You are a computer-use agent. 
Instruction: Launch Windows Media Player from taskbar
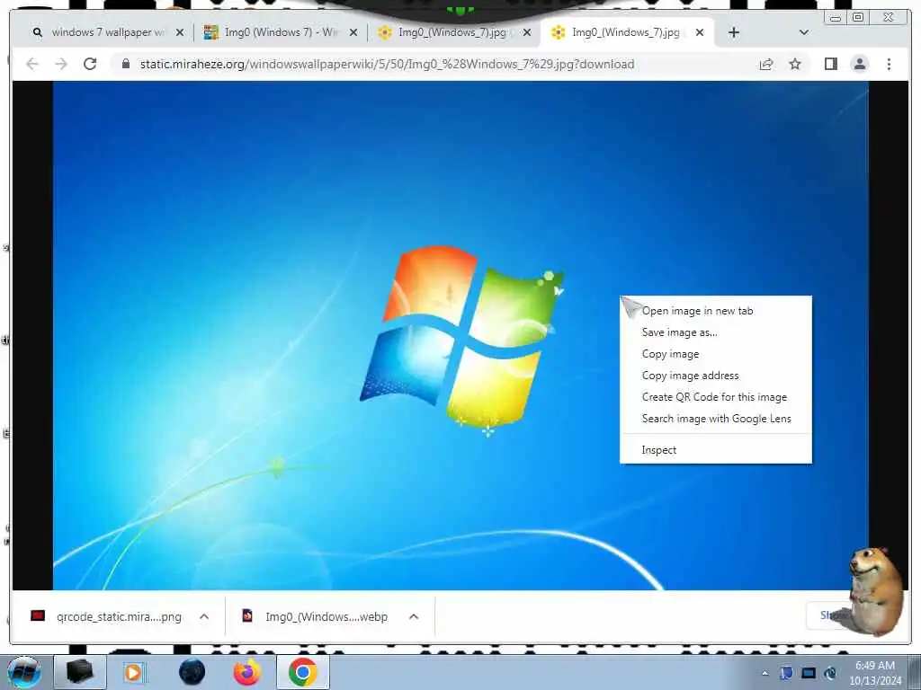(x=133, y=672)
